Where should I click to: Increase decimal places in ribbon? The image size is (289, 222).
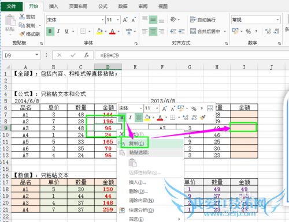[x=268, y=31]
